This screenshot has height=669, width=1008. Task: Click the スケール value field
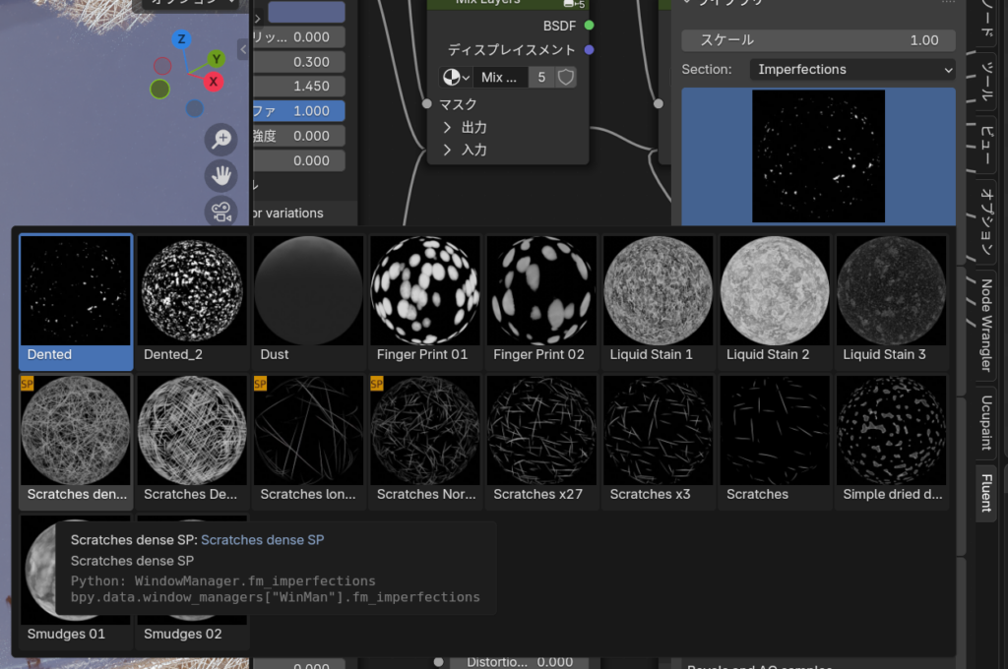point(818,40)
